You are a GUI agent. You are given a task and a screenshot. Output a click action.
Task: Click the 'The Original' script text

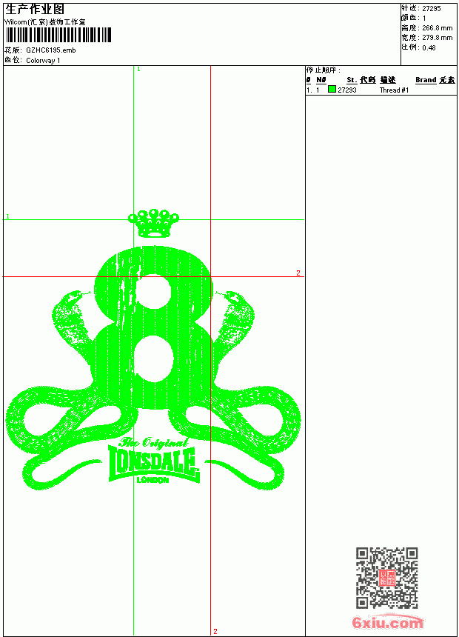click(x=154, y=442)
